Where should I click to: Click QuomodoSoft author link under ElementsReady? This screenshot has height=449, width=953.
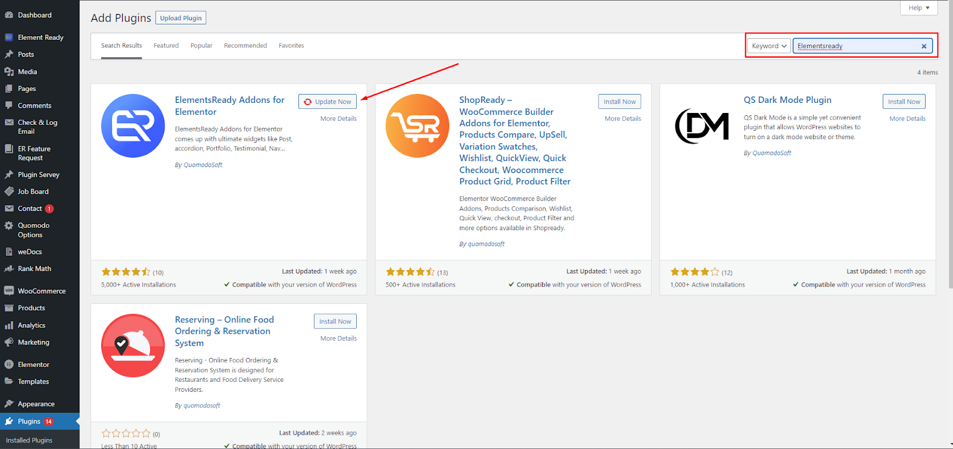(x=203, y=165)
